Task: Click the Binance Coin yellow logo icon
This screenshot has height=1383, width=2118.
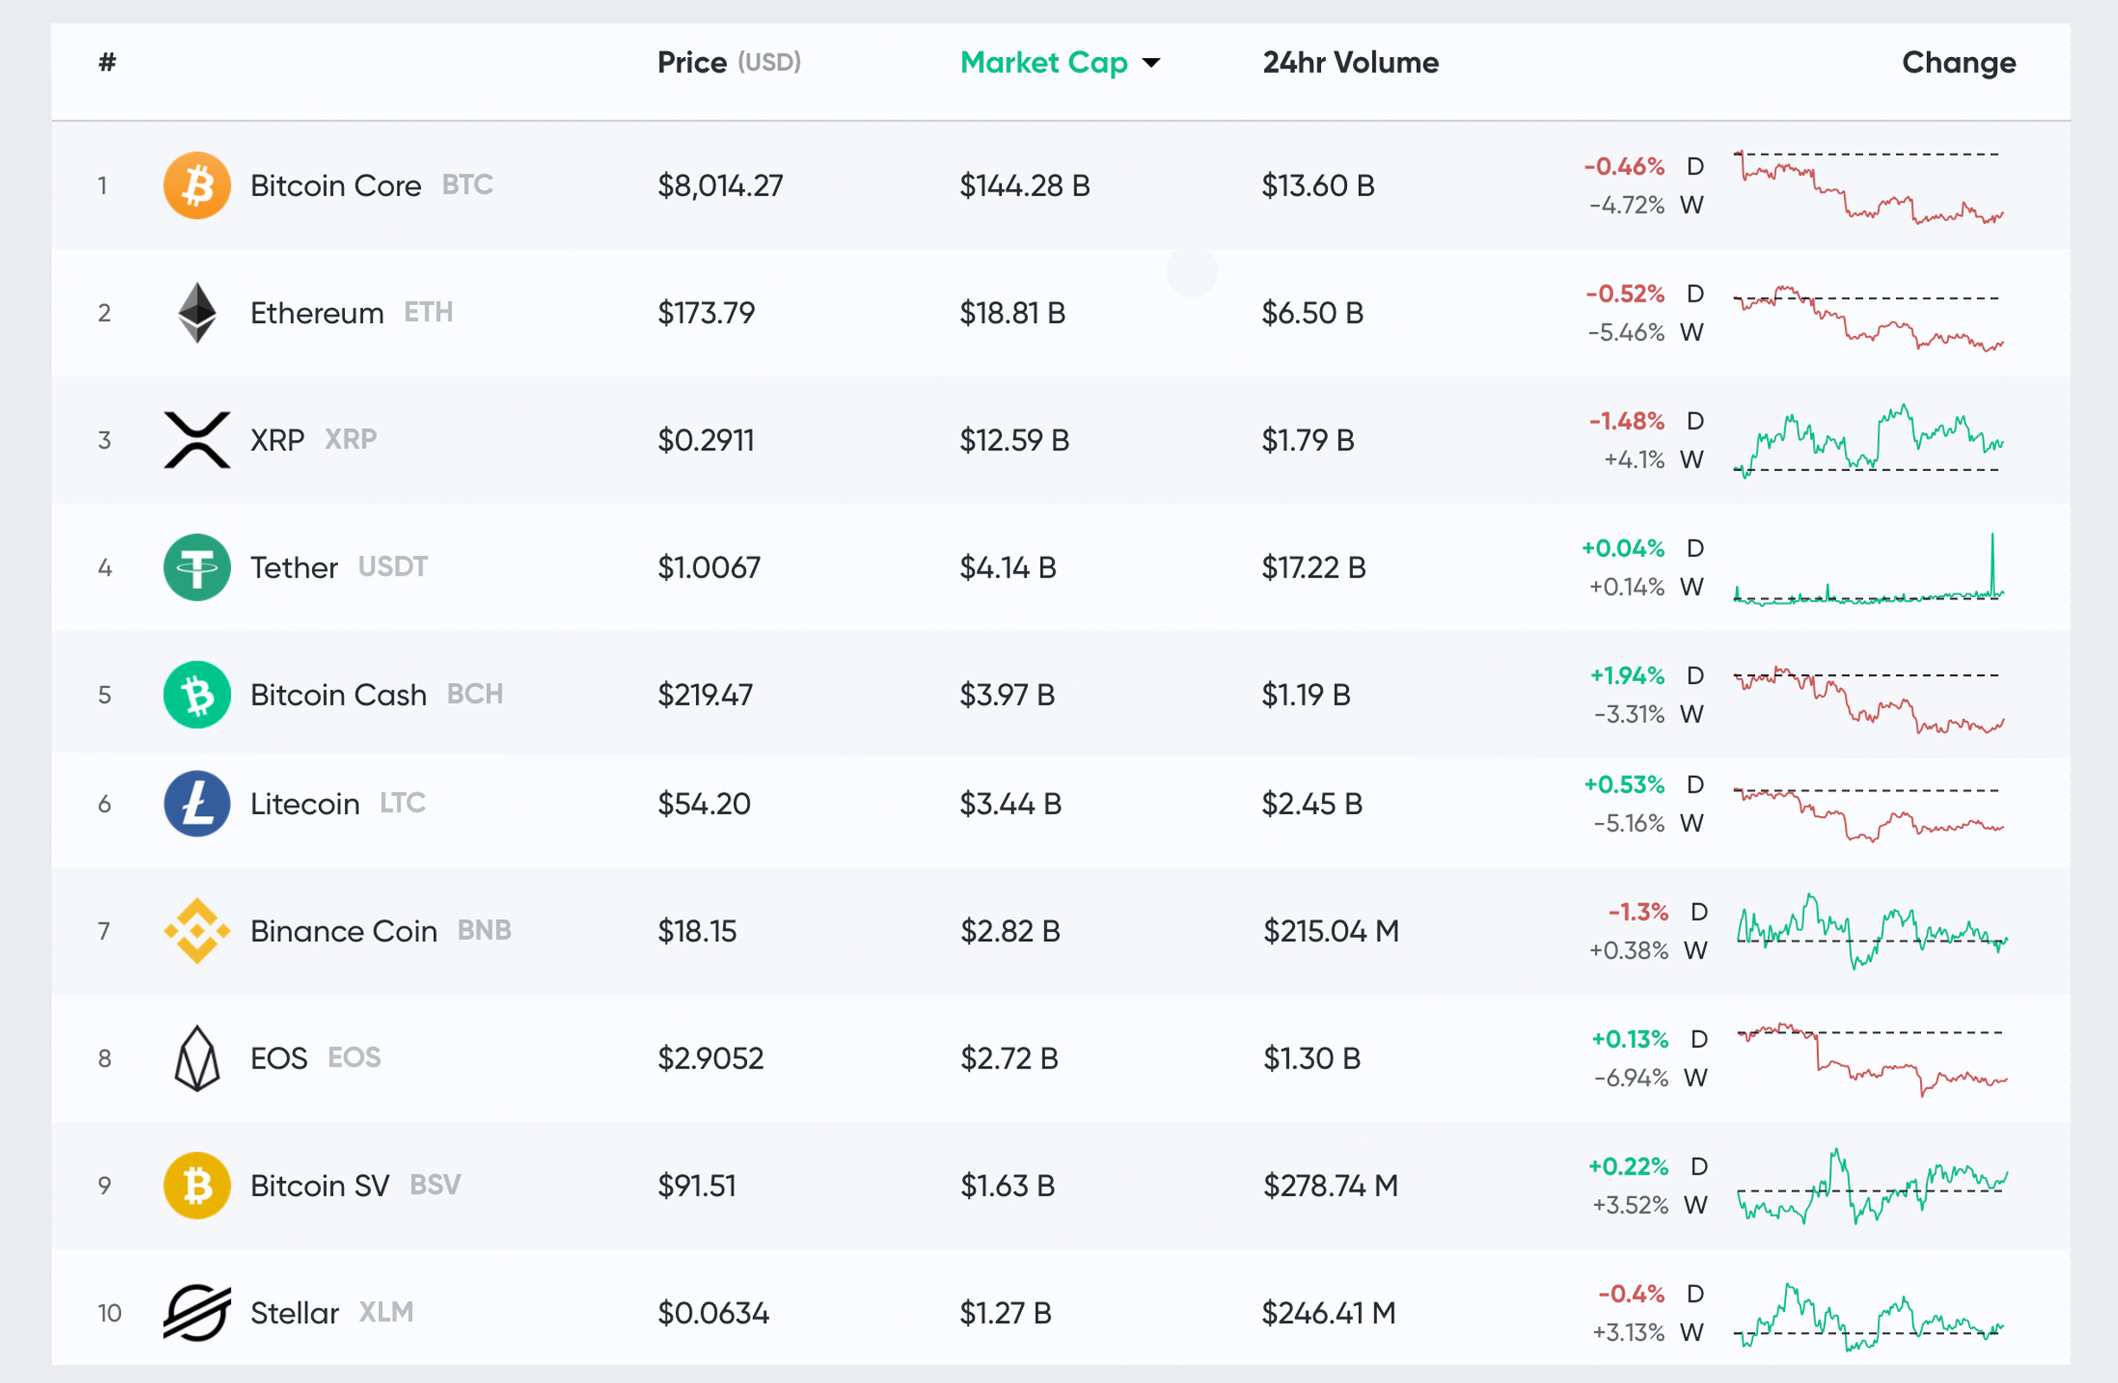Action: click(x=197, y=931)
